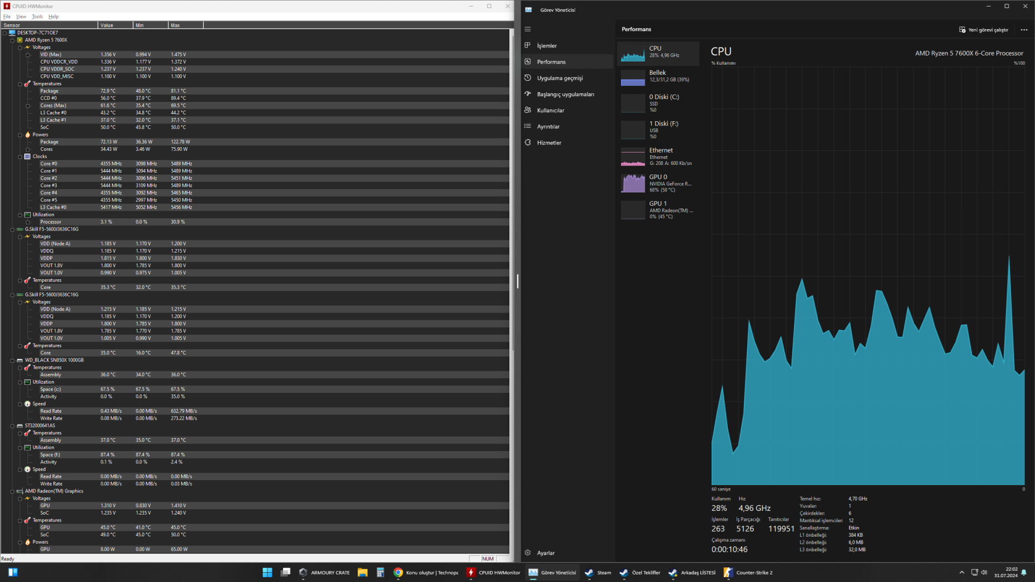Open the Hizmetler services page
The width and height of the screenshot is (1035, 582).
click(x=549, y=143)
